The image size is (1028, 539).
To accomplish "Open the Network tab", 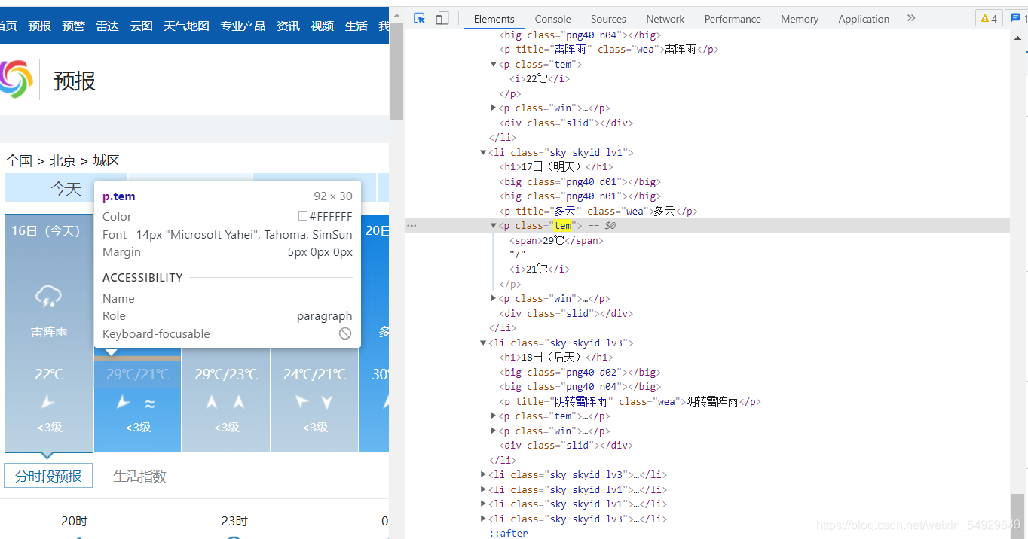I will coord(665,19).
